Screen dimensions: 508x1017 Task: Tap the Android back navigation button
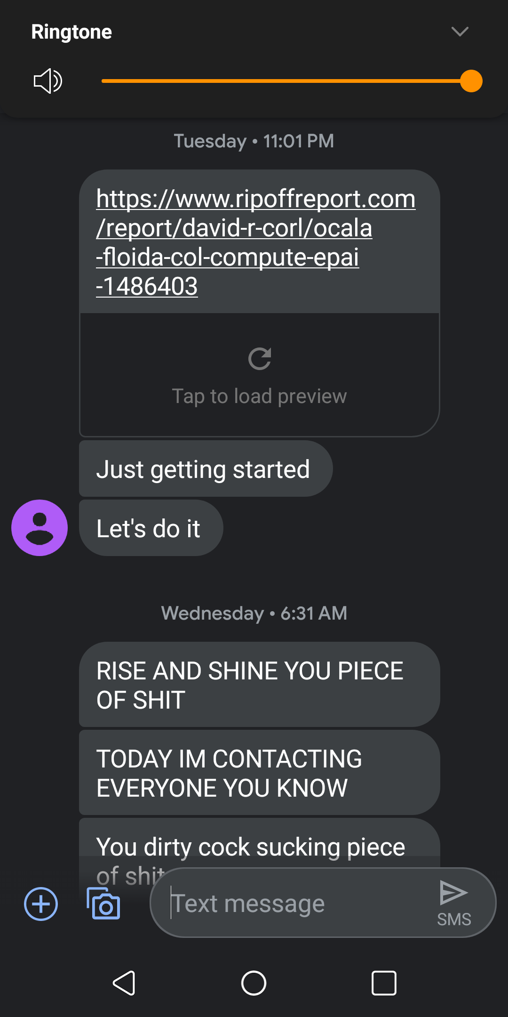(x=124, y=983)
